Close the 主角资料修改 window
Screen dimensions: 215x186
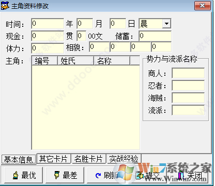[x=203, y=6]
